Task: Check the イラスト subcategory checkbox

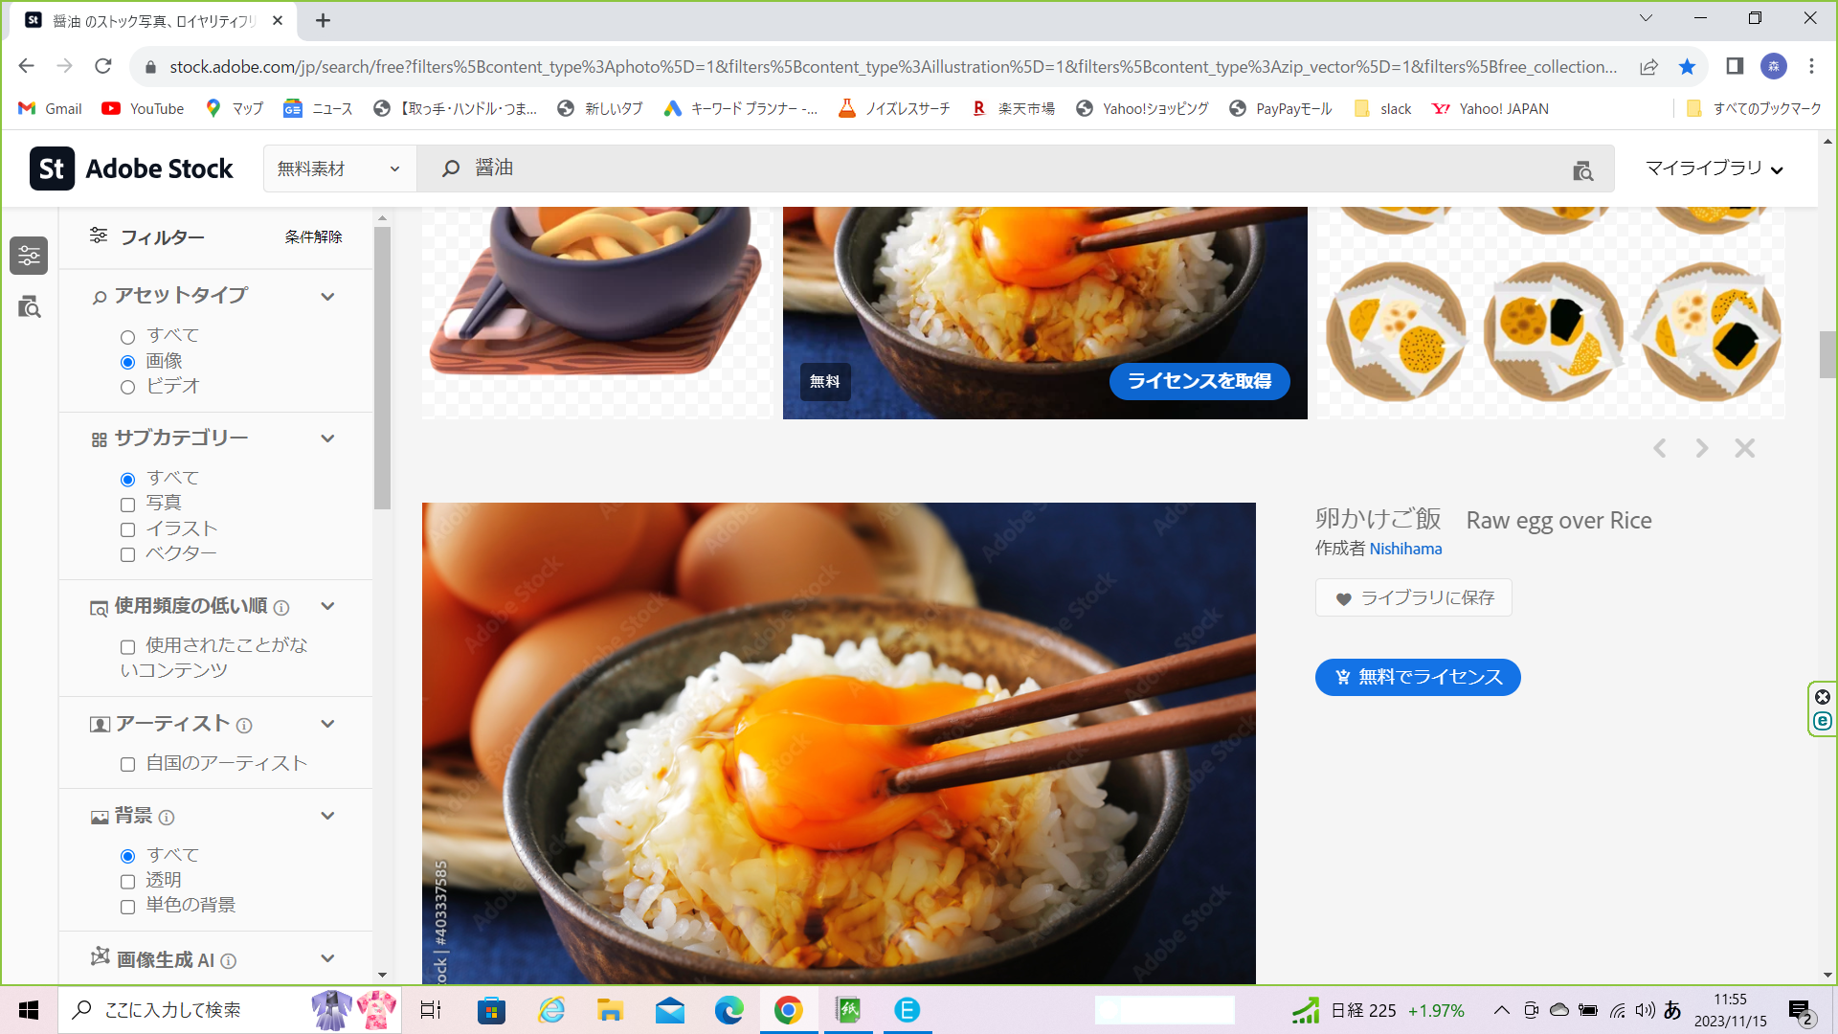Action: (x=127, y=529)
